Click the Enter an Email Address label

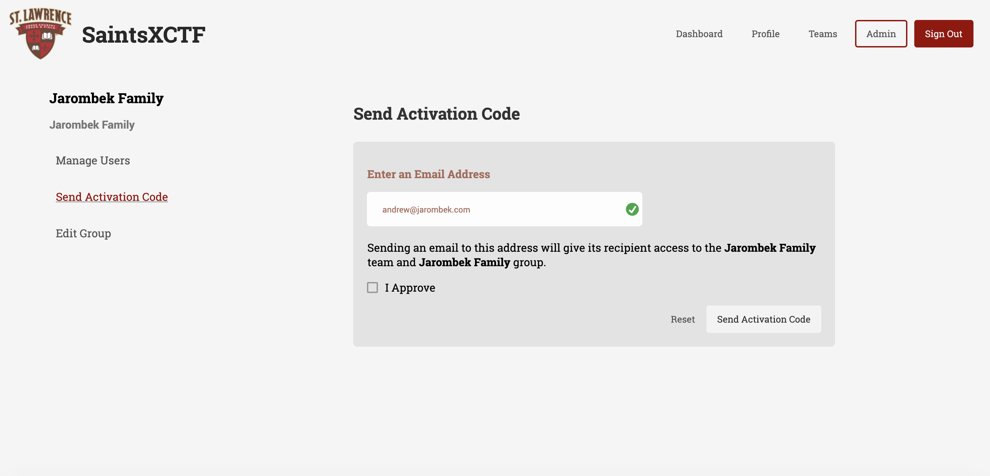point(429,174)
